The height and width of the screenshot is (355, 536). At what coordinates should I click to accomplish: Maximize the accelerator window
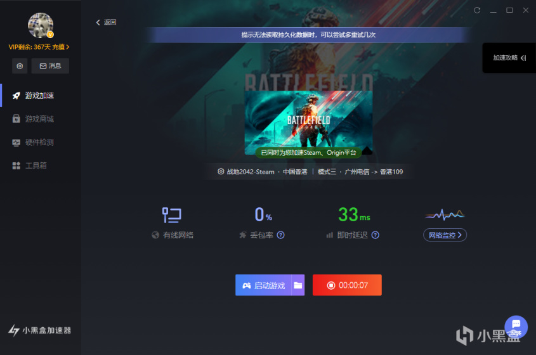[509, 10]
